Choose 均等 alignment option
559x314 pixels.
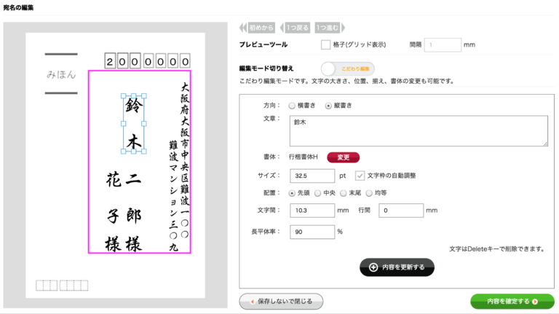point(369,193)
